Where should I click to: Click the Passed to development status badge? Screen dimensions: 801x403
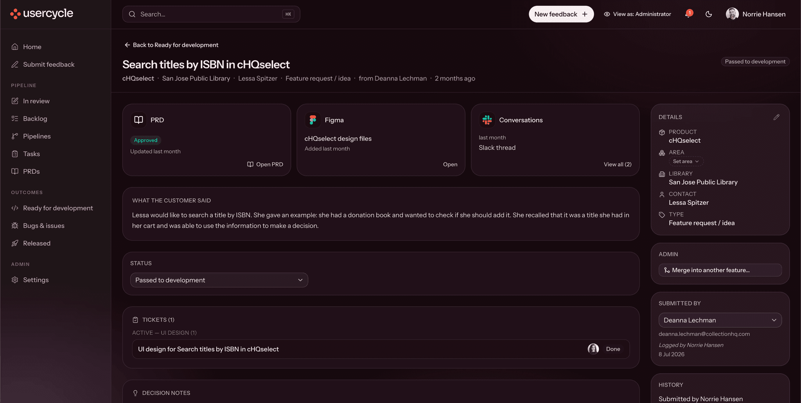pyautogui.click(x=755, y=62)
